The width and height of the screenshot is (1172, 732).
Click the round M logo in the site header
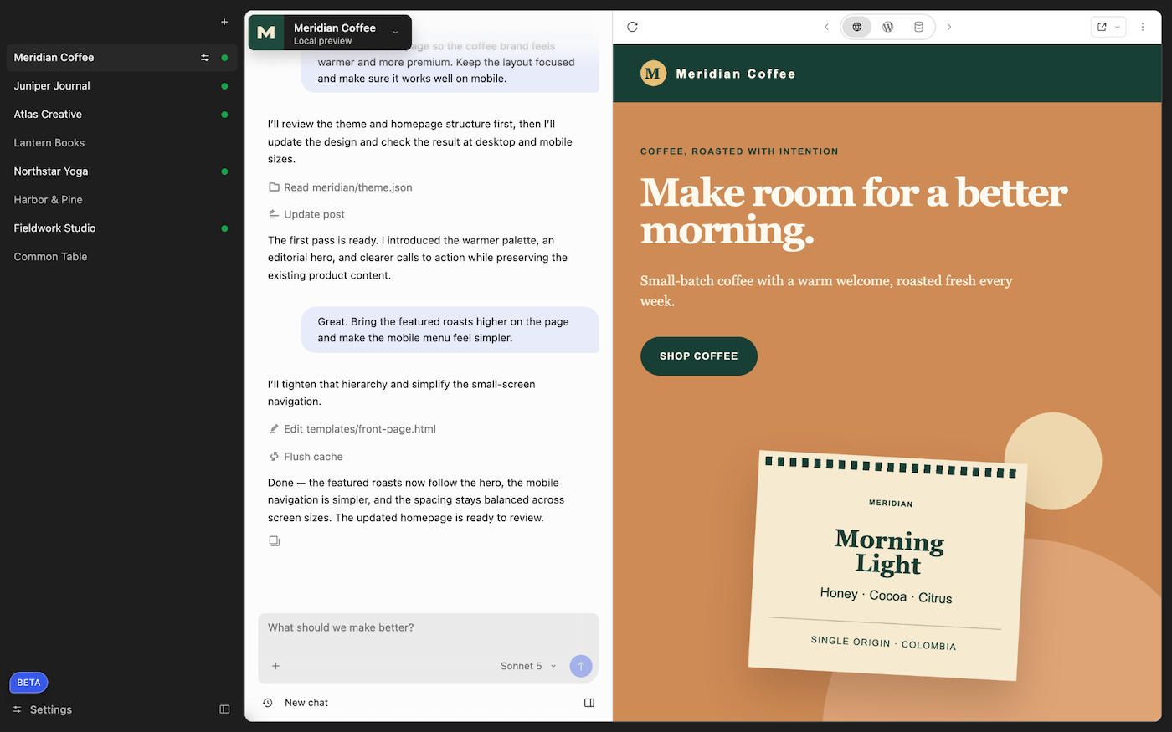(x=653, y=74)
